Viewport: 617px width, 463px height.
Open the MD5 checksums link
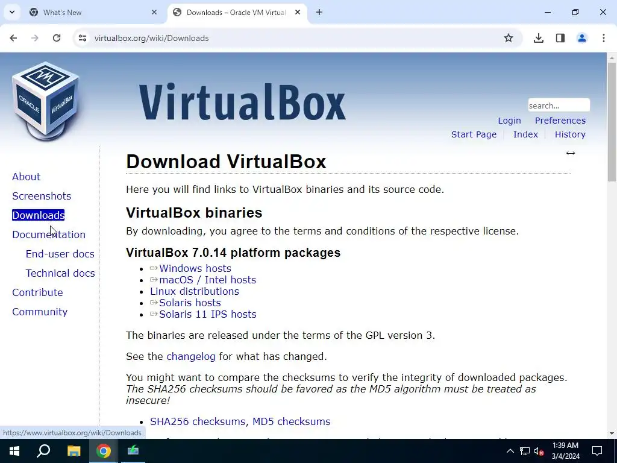[291, 421]
